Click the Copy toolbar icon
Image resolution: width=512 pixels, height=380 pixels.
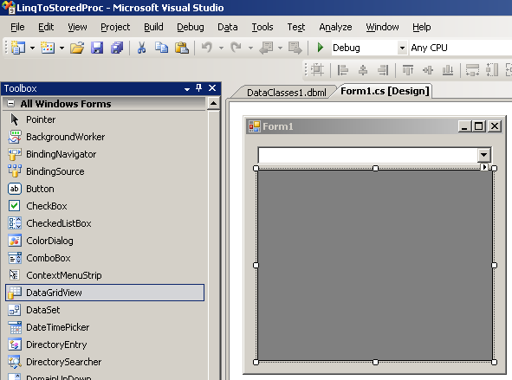coord(161,48)
